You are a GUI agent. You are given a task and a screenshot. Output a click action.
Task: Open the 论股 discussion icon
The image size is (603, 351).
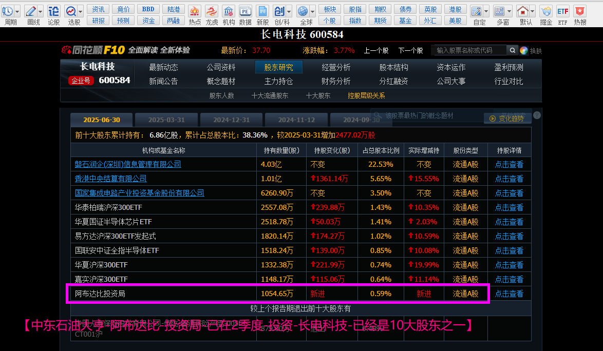(53, 11)
